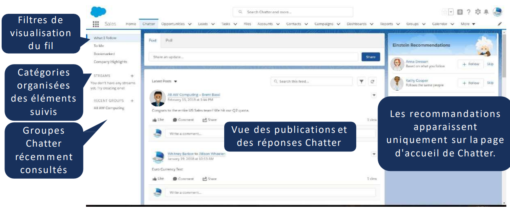This screenshot has width=510, height=210.
Task: Expand the More navigation menu
Action: click(x=468, y=24)
